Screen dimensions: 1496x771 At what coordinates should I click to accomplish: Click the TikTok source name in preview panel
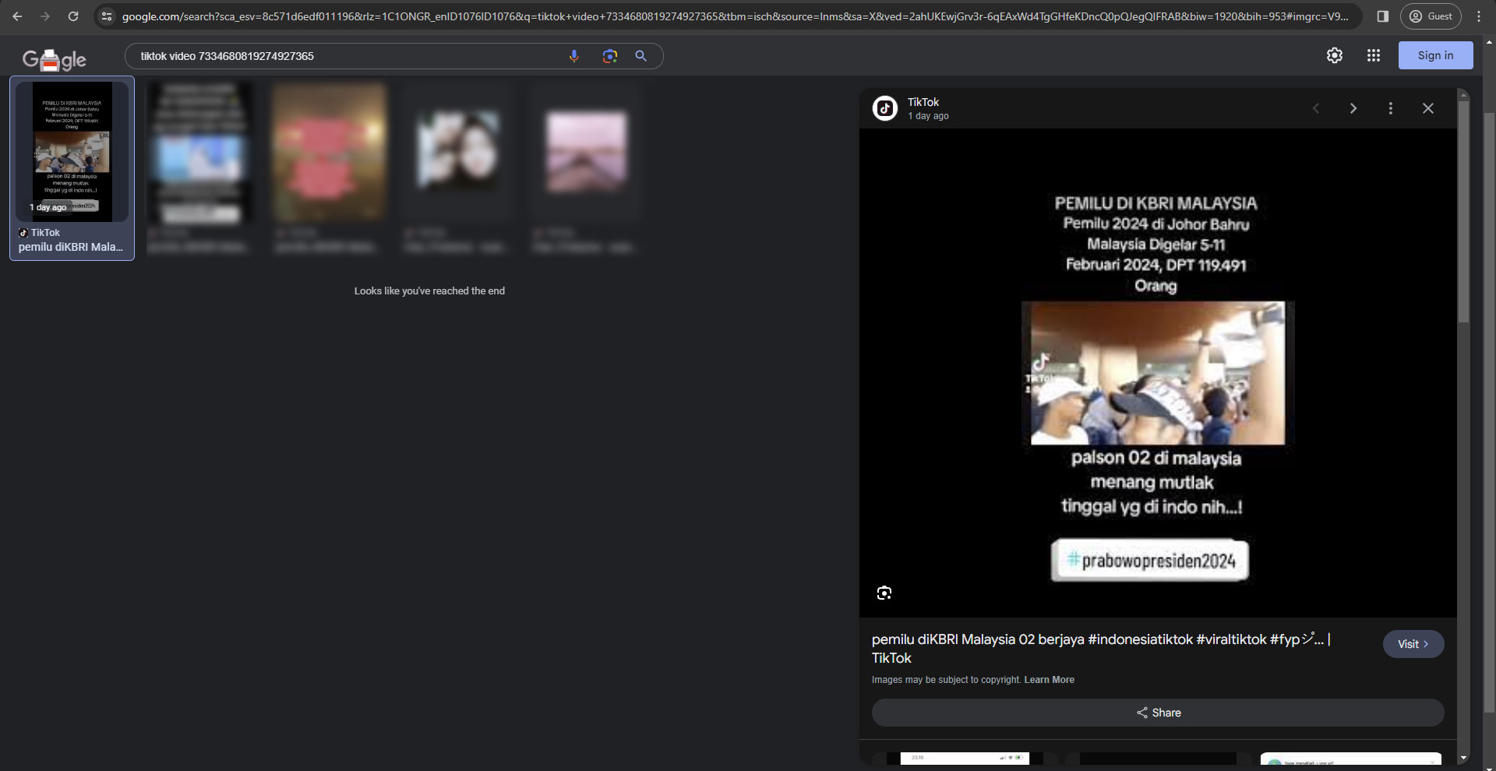(x=923, y=102)
